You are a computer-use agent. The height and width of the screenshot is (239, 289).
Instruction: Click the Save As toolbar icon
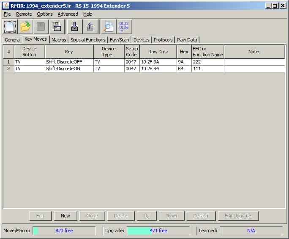56,27
